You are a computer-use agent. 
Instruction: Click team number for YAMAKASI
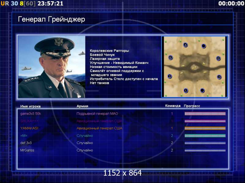172,128
